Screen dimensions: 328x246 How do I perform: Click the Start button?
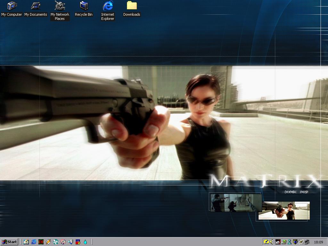click(9, 242)
